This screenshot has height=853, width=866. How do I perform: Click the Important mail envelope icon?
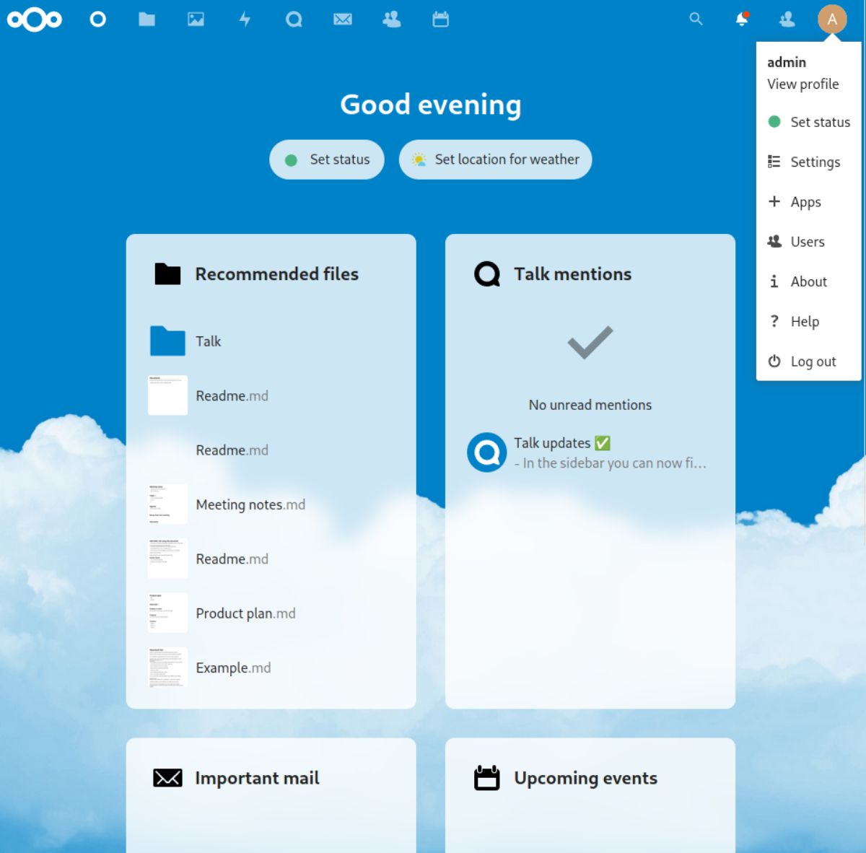tap(167, 778)
